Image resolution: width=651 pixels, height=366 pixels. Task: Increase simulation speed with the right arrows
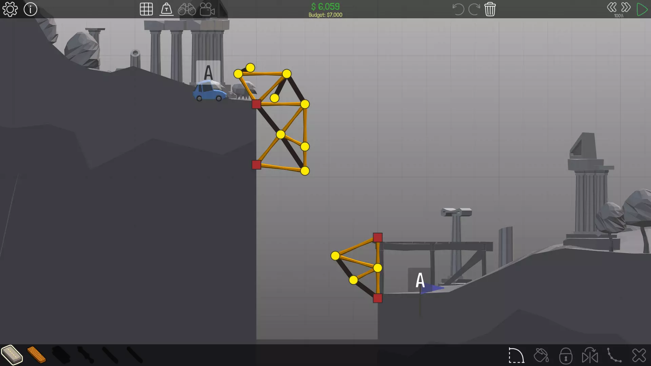tap(626, 7)
